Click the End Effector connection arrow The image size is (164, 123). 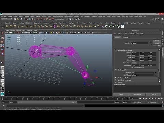156,75
